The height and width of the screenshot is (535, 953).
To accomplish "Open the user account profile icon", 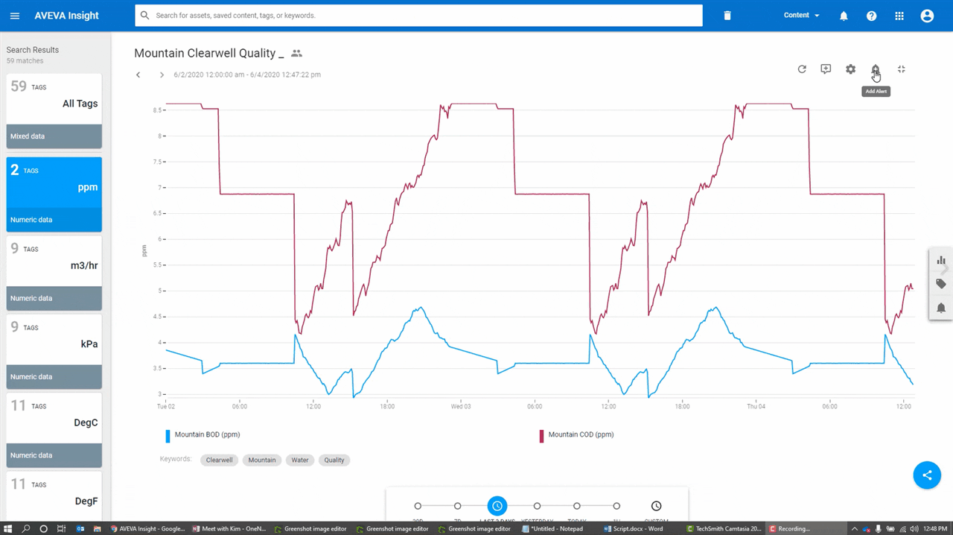I will [927, 16].
